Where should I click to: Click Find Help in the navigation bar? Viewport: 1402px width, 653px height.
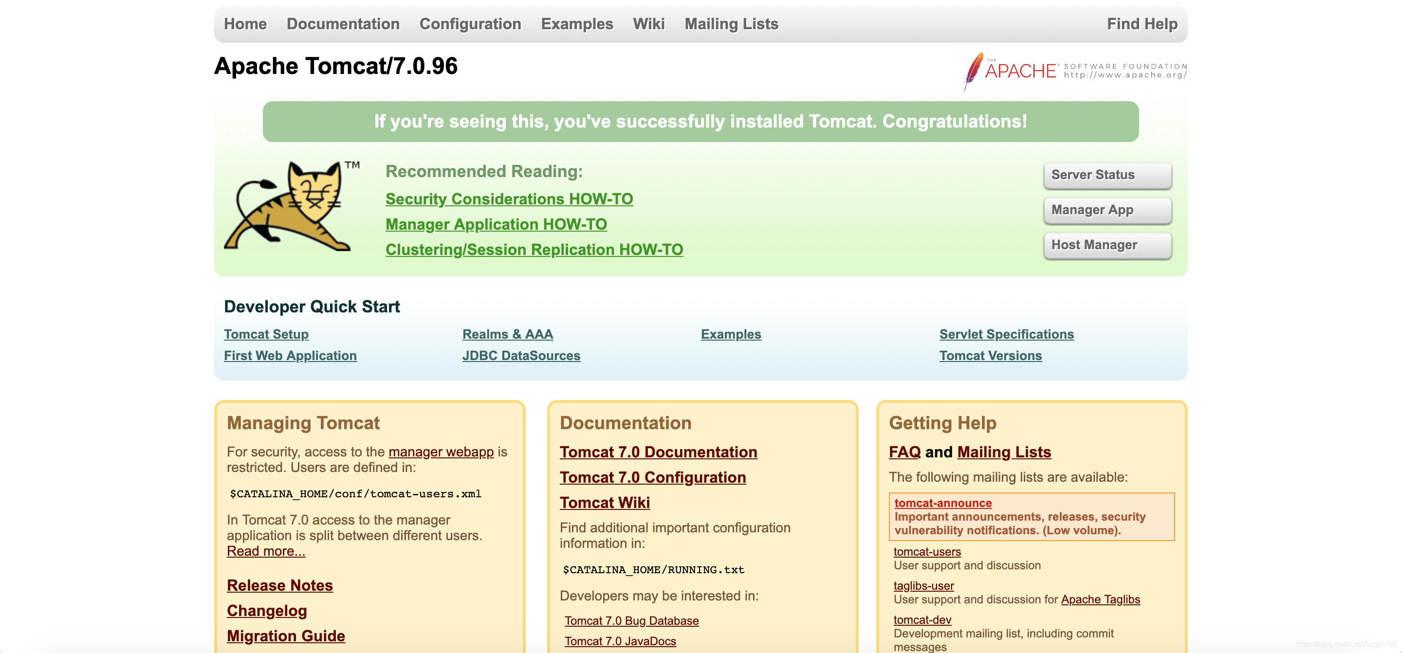(x=1143, y=24)
